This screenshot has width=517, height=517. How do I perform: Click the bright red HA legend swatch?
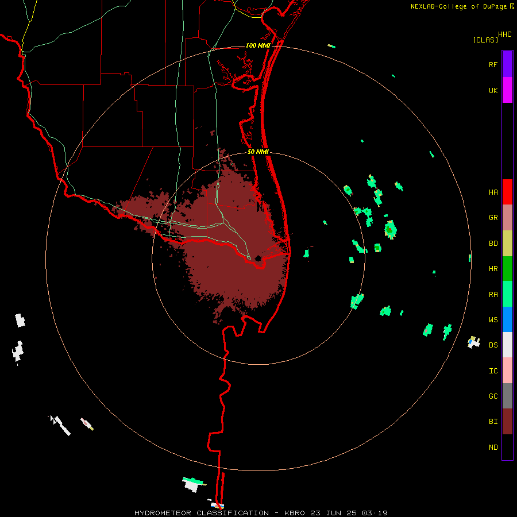tap(507, 192)
